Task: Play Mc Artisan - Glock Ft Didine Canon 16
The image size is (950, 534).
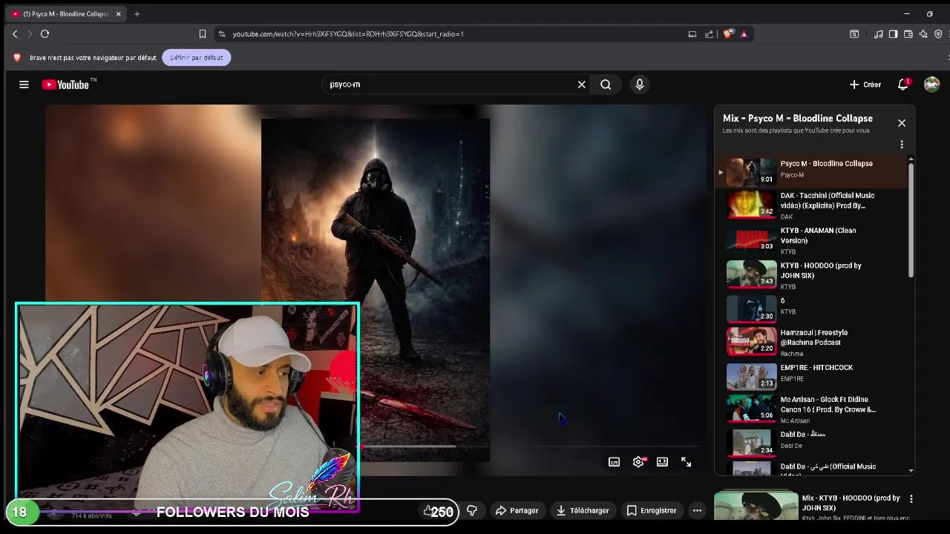Action: click(813, 409)
